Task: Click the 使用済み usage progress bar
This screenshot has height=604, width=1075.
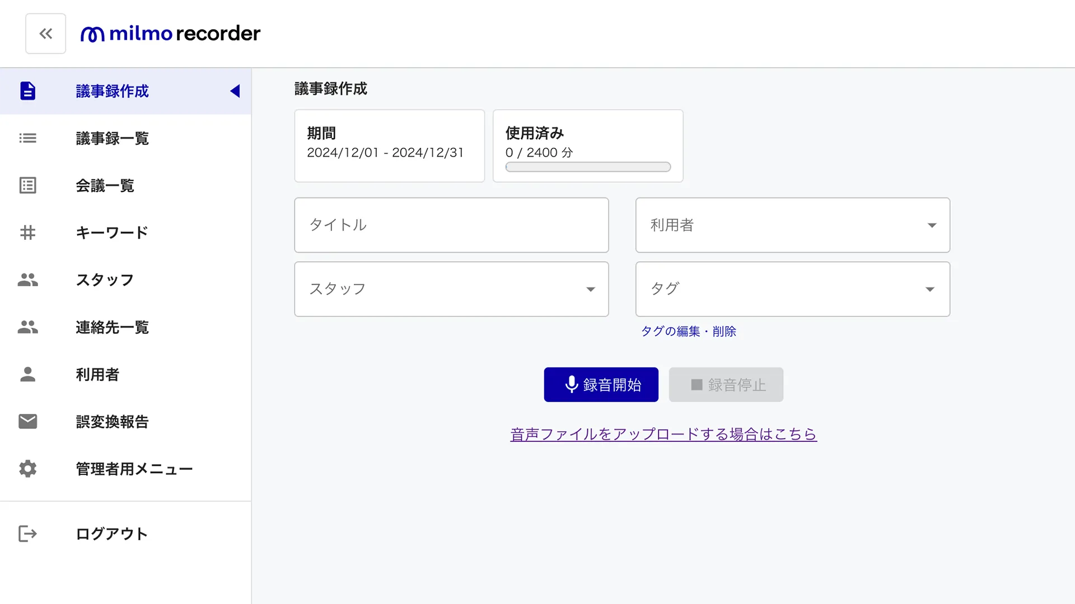Action: tap(588, 167)
